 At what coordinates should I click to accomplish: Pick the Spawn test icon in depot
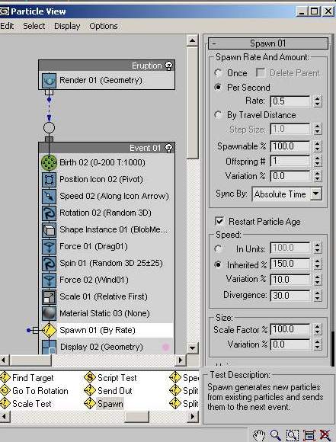pyautogui.click(x=90, y=404)
